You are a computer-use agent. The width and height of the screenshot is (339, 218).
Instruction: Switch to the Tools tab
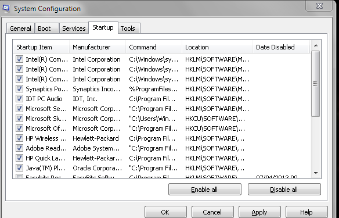pos(129,28)
